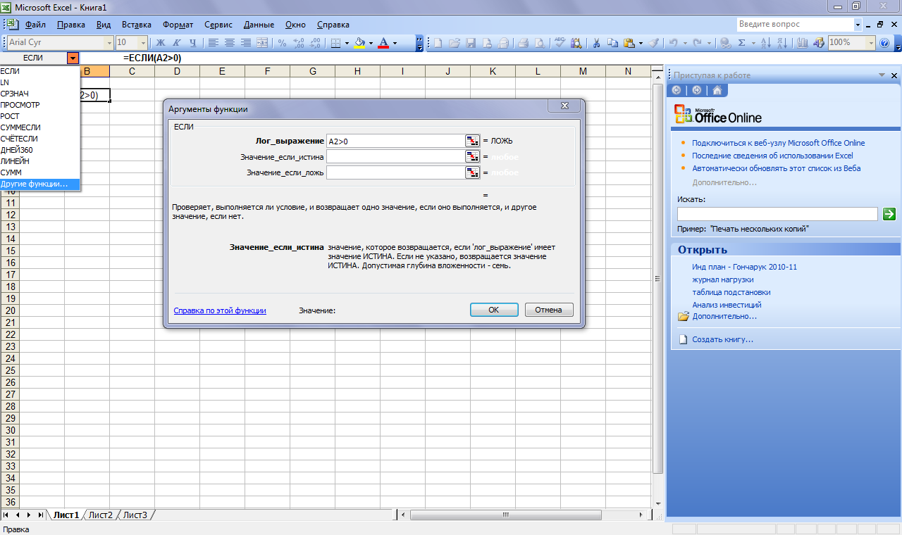Open the Формат menu
Image resolution: width=902 pixels, height=535 pixels.
(178, 24)
